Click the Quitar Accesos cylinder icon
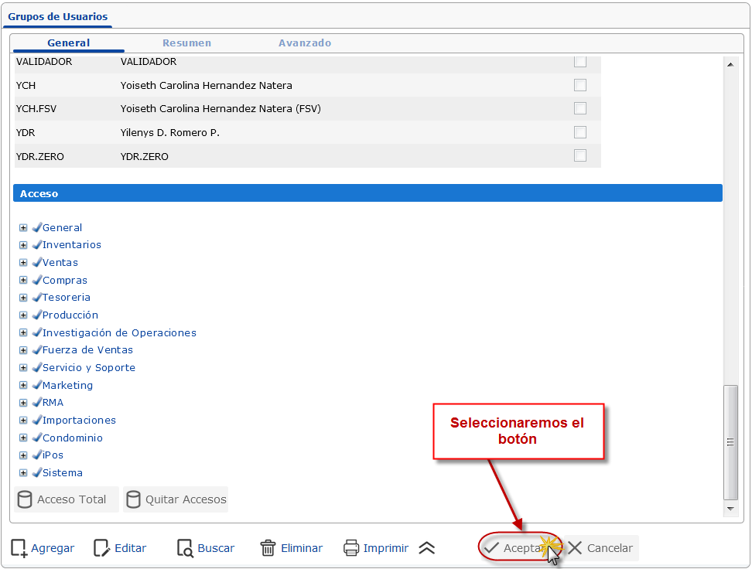The image size is (752, 569). coord(133,499)
